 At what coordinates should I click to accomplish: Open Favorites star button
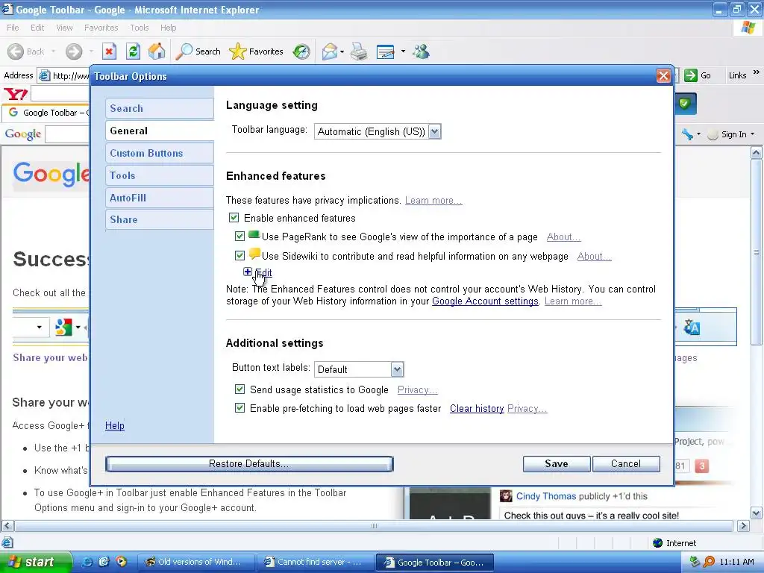pos(257,51)
